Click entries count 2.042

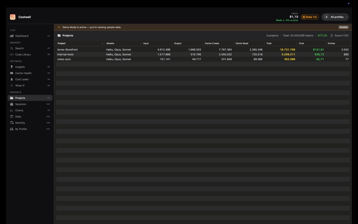[x=345, y=50]
